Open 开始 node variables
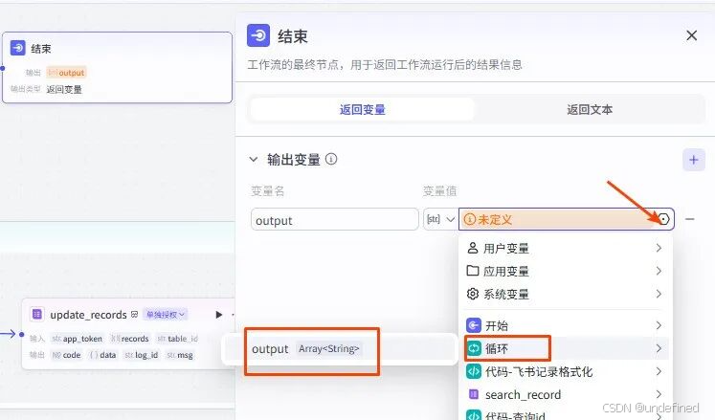The image size is (715, 420). coord(564,325)
